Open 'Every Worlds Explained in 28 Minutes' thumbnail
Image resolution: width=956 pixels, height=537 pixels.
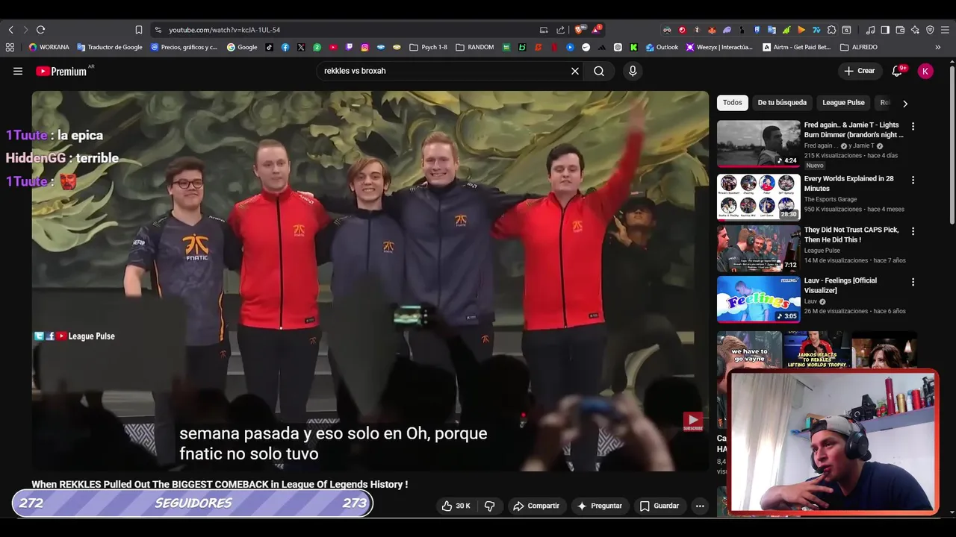click(x=758, y=197)
